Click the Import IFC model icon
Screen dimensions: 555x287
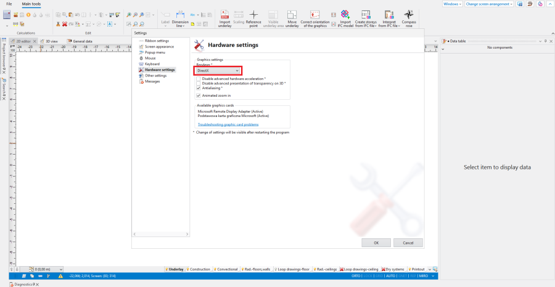coord(345,15)
